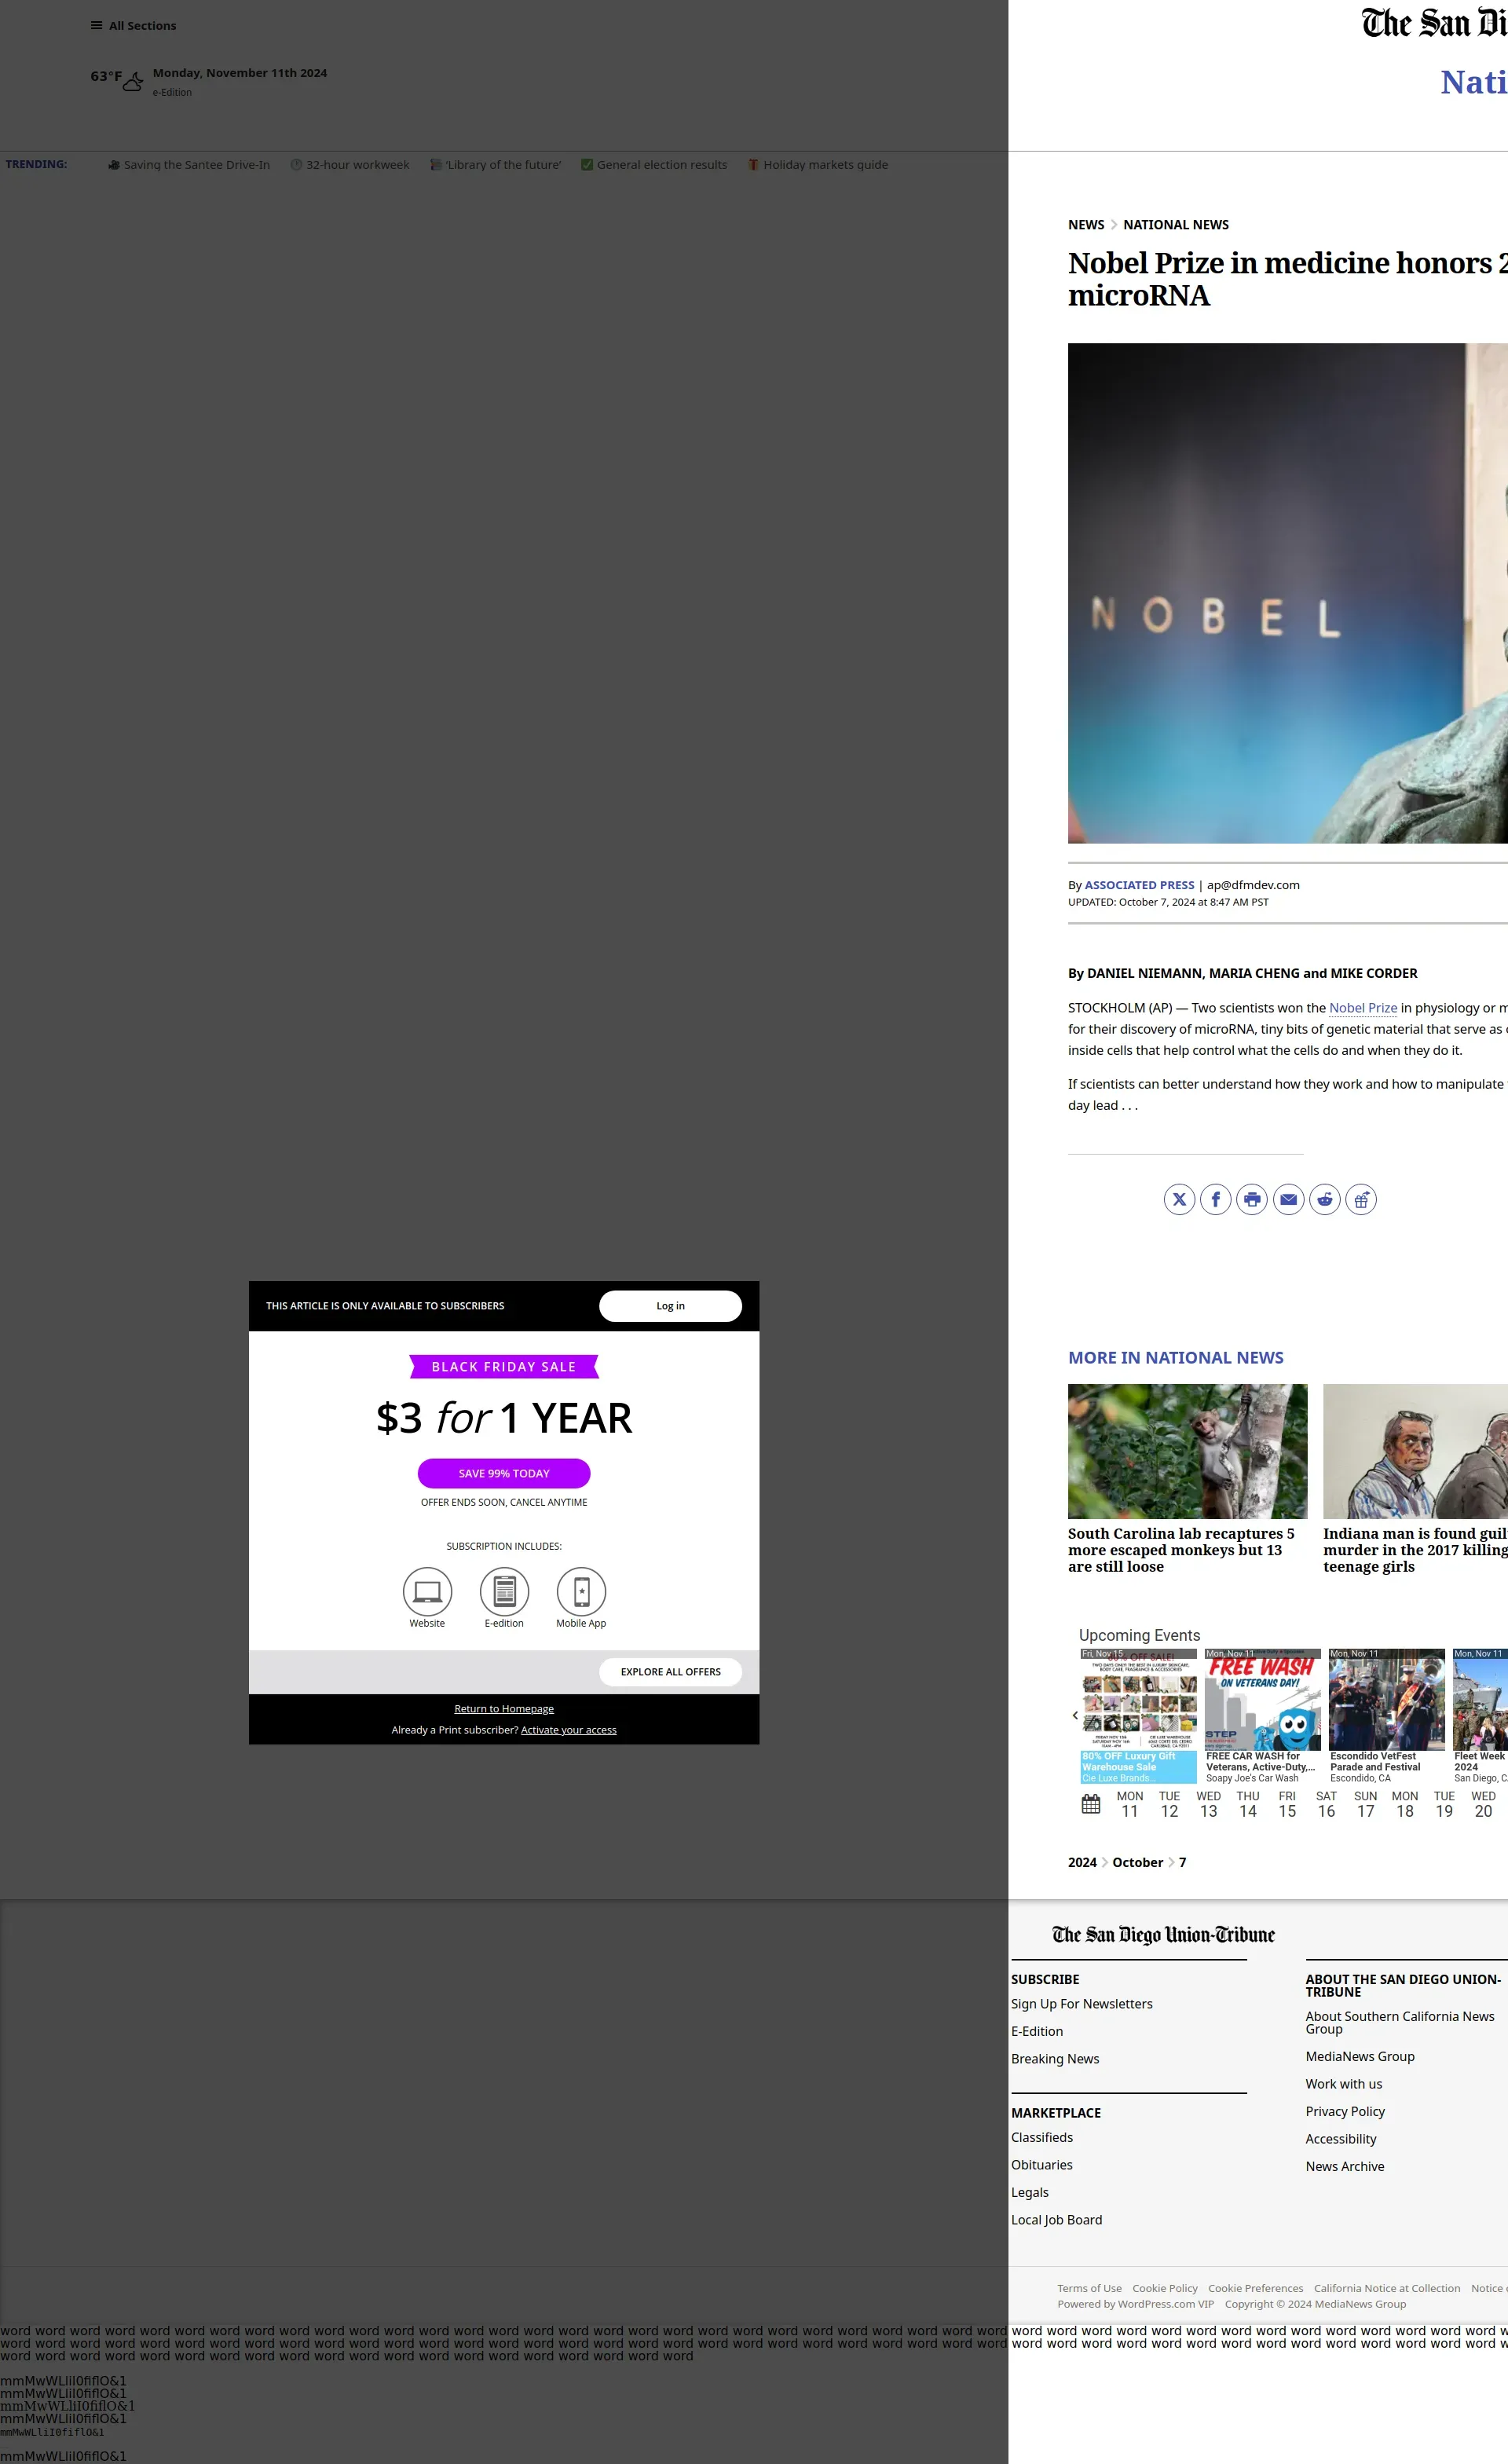Screen dimensions: 1508x2464
Task: Open the events calendar icon
Action: pos(1090,1804)
